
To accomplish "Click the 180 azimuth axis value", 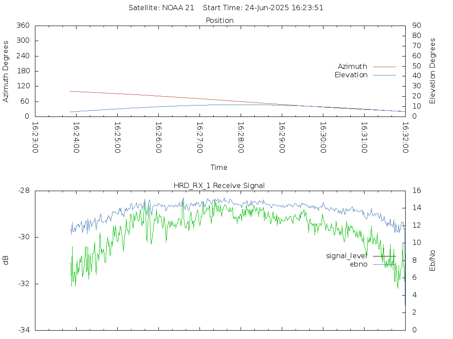I will [23, 71].
